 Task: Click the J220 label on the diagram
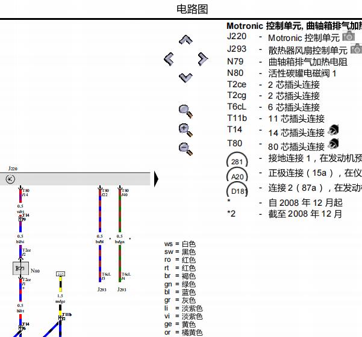[13, 168]
